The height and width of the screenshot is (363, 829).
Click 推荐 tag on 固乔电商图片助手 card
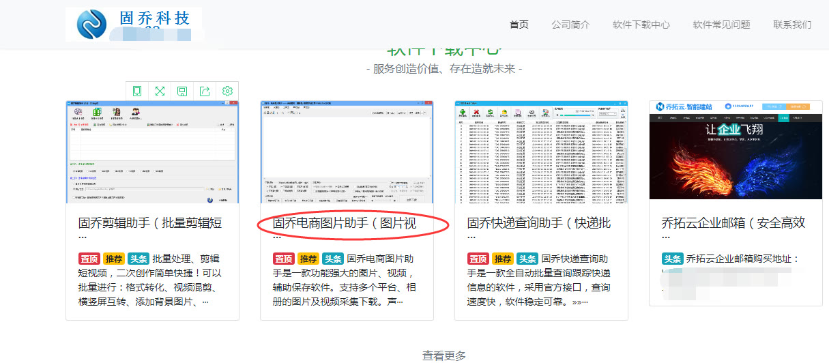pos(308,259)
